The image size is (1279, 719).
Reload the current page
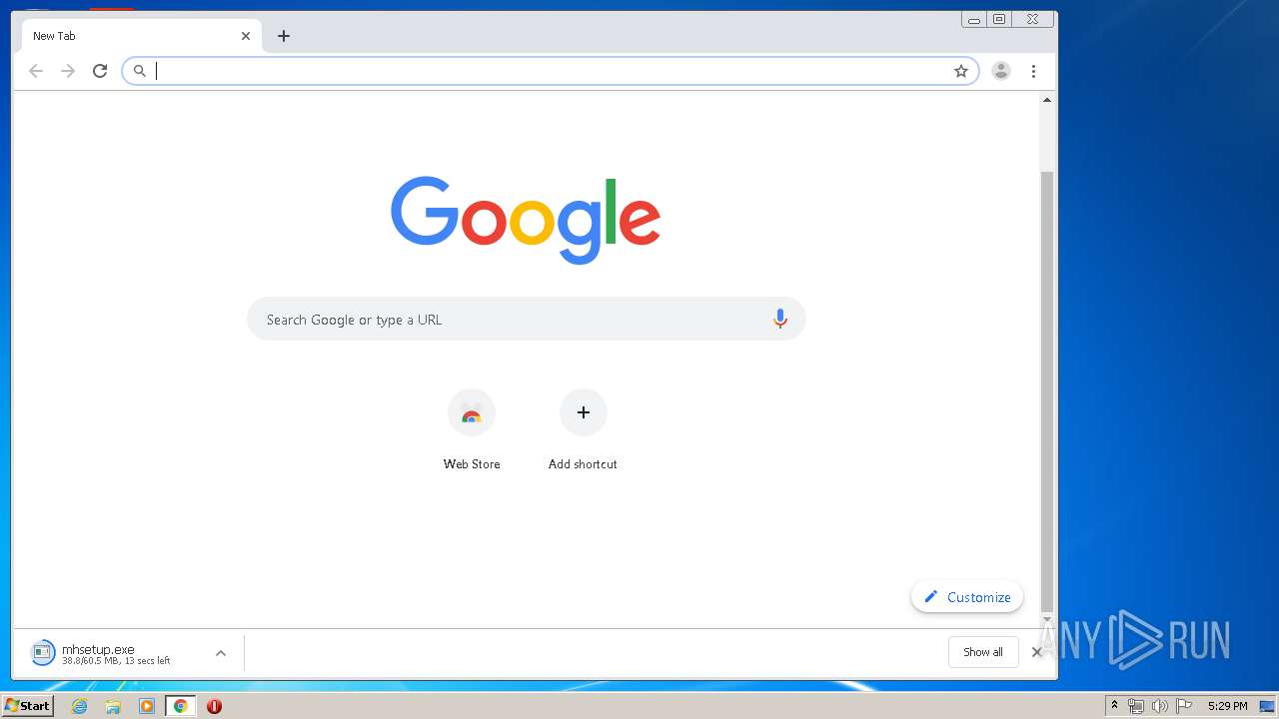click(x=100, y=71)
